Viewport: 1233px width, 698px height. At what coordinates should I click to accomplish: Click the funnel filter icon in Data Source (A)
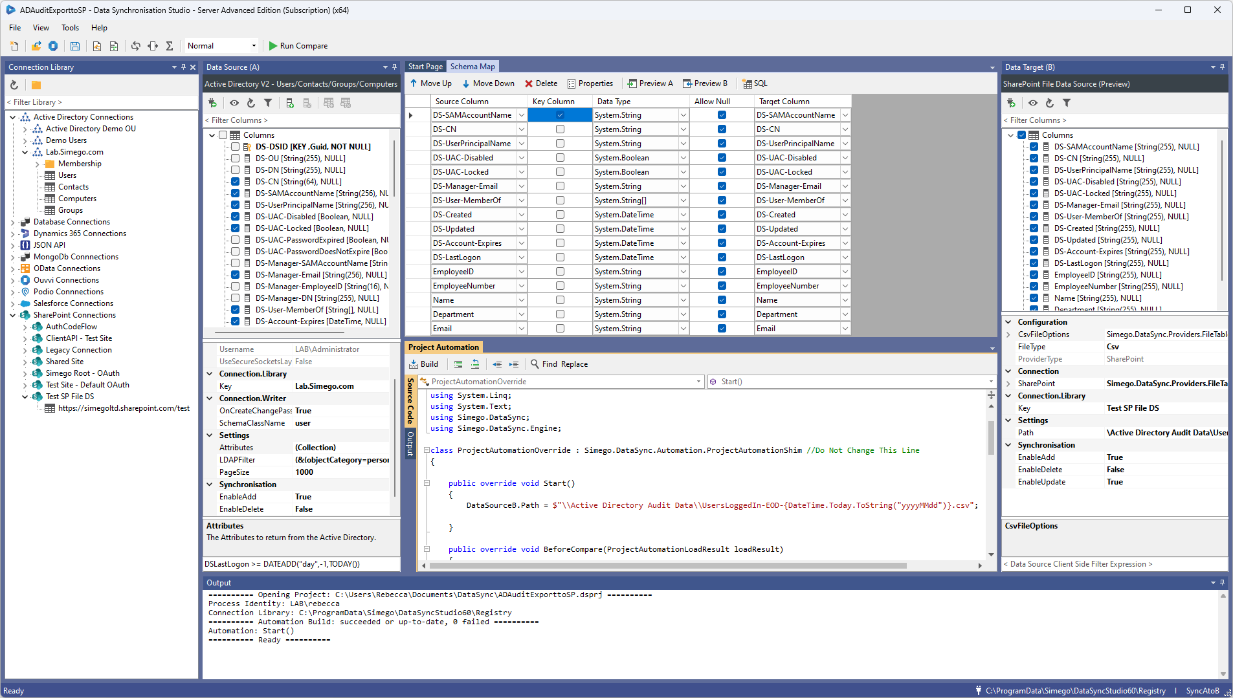[268, 103]
